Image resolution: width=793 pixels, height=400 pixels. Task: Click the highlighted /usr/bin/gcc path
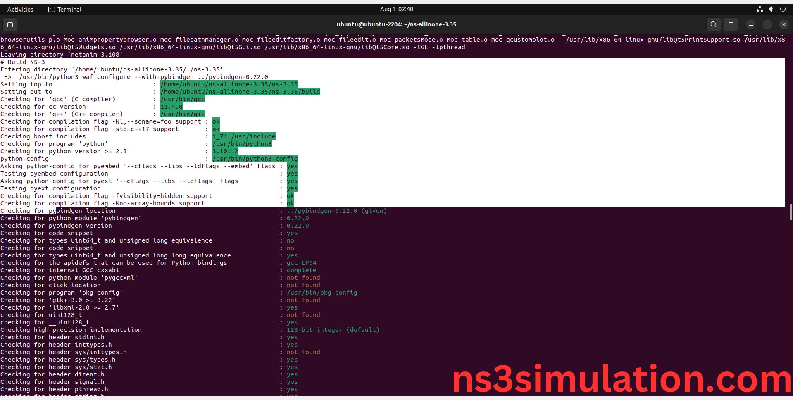tap(182, 99)
